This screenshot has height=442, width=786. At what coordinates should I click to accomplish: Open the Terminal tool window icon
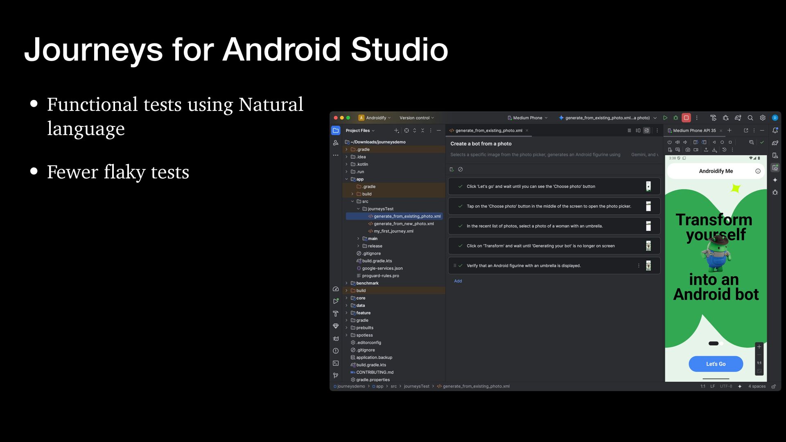pyautogui.click(x=336, y=363)
